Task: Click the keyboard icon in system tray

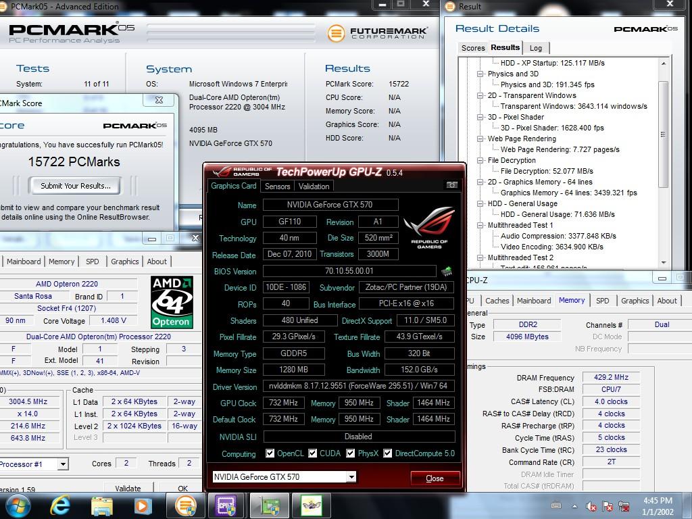Action: pos(556,505)
